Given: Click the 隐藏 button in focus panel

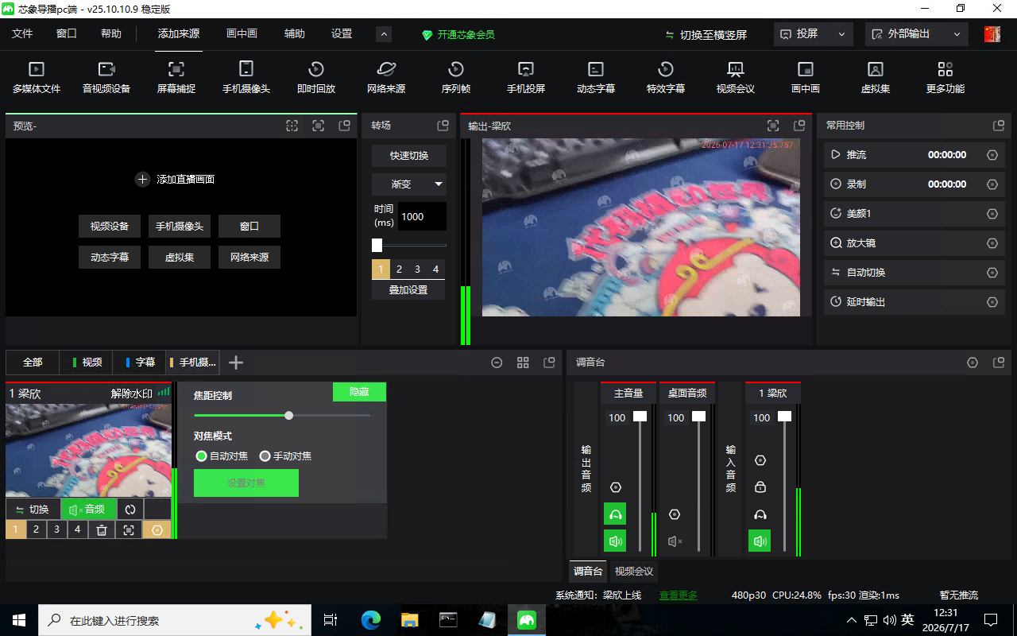Looking at the screenshot, I should (359, 392).
